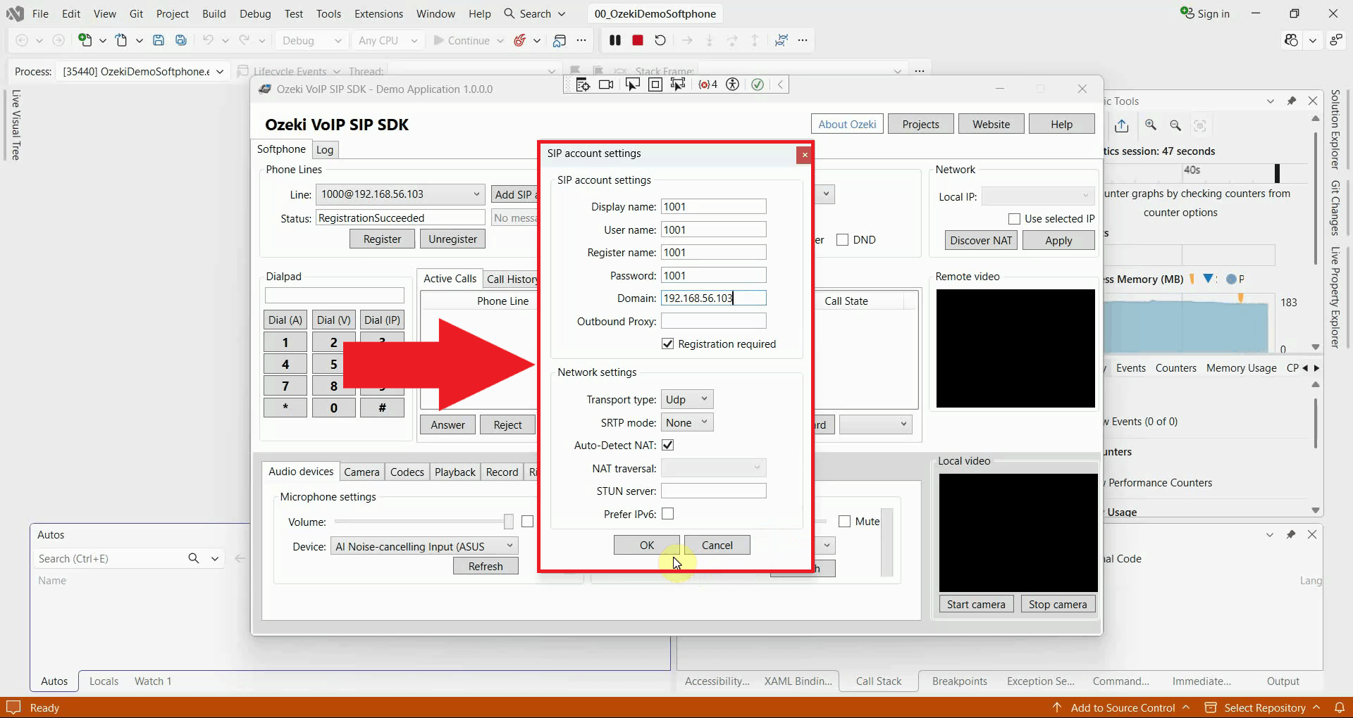Click the Save file icon
The height and width of the screenshot is (718, 1353).
(159, 40)
